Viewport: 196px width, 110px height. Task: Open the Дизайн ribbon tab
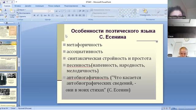pyautogui.click(x=28, y=6)
